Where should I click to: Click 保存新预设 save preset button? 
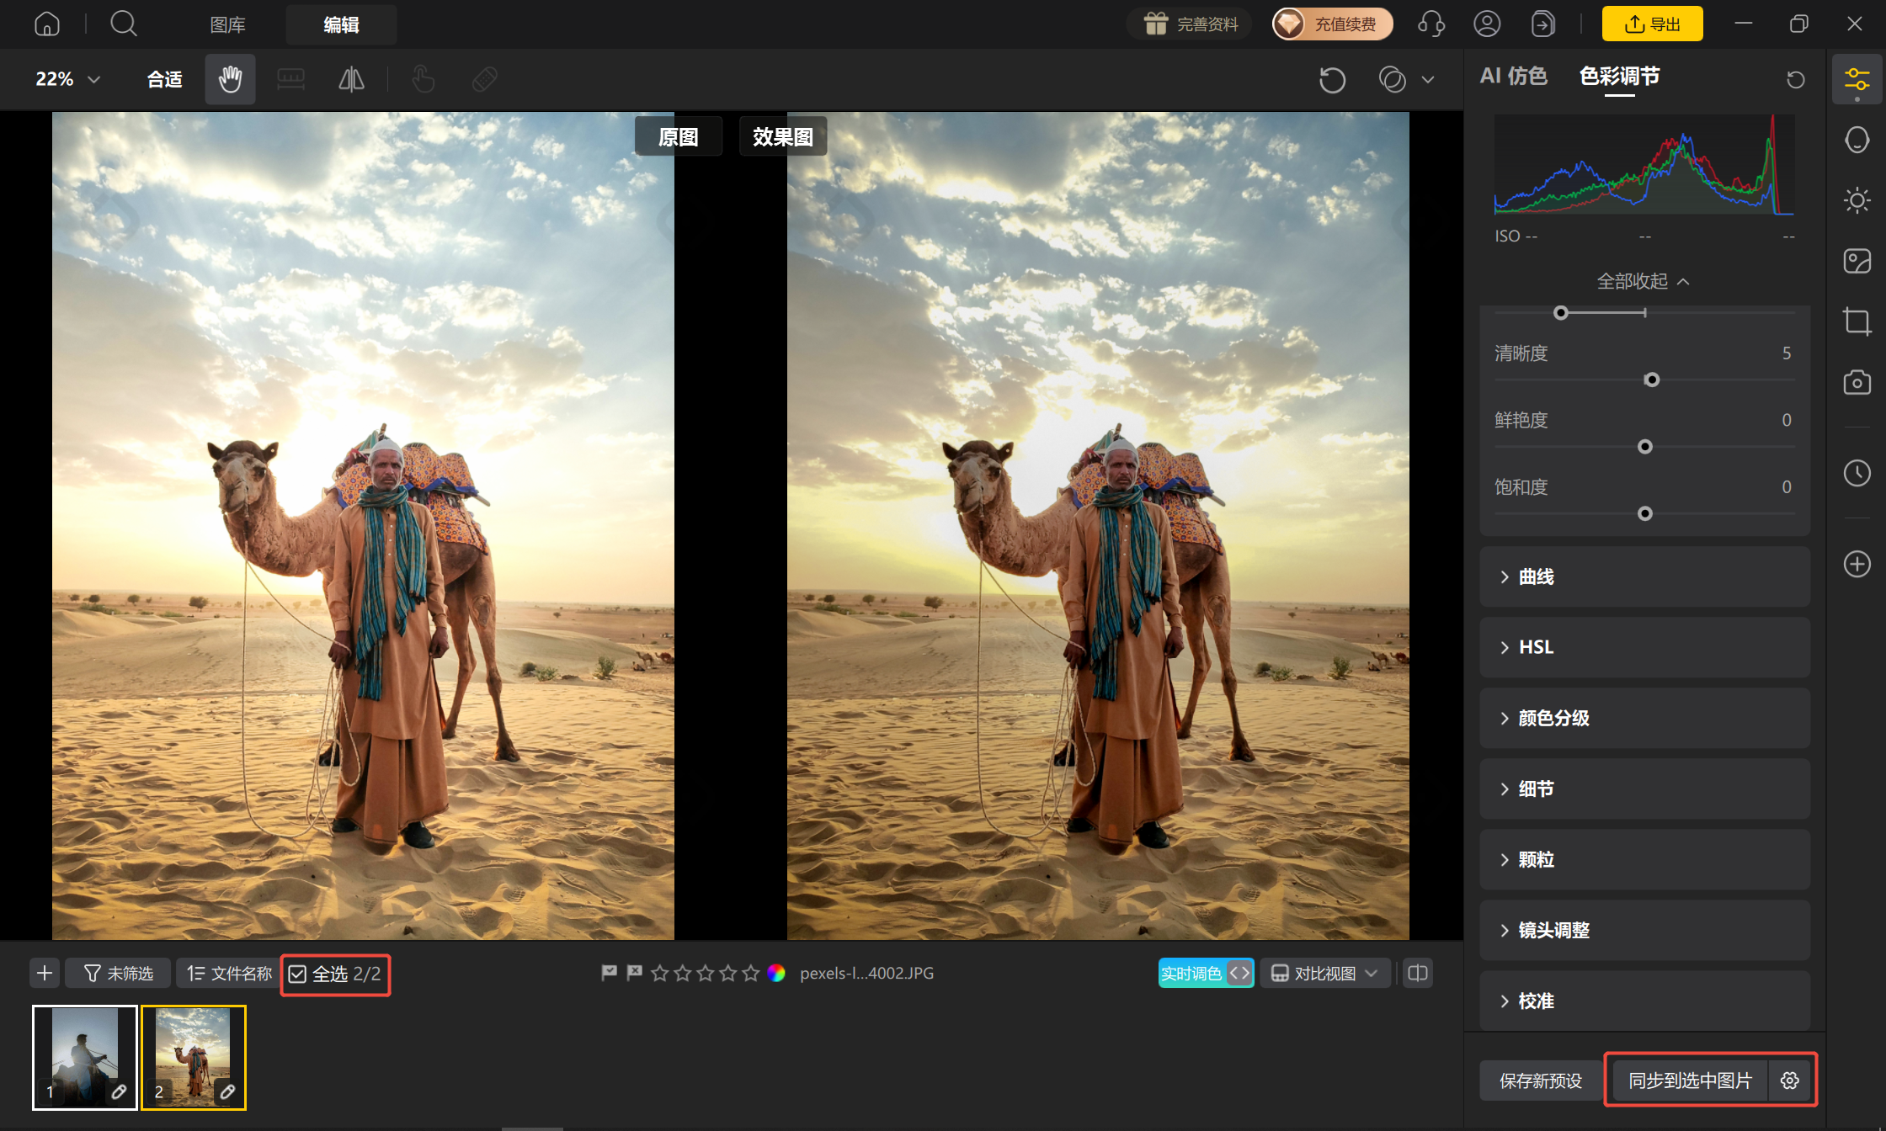point(1541,1081)
